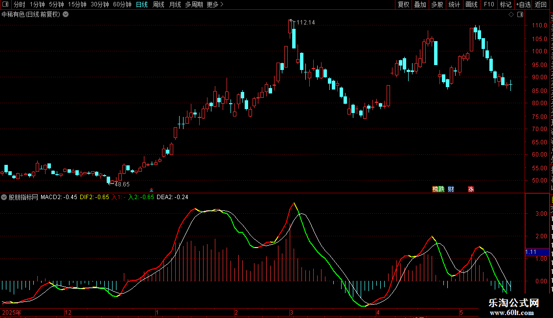Open the dropdown beside the 股朋指标网 indicator
Viewport: 553px width, 318px height.
click(x=4, y=197)
